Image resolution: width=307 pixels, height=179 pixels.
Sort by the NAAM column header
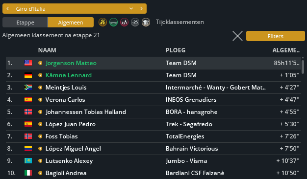coord(47,50)
